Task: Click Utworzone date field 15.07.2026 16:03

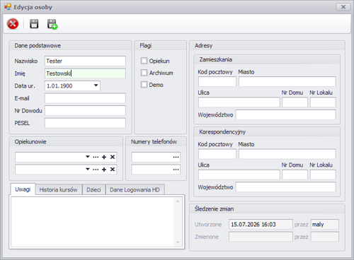Action: pos(261,224)
